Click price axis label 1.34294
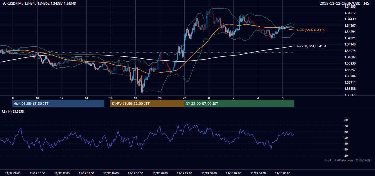The height and width of the screenshot is (176, 375). pyautogui.click(x=350, y=32)
